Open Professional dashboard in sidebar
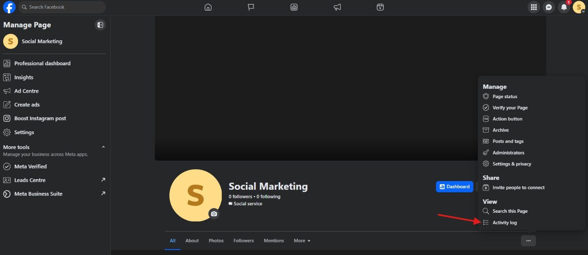The width and height of the screenshot is (588, 255). (x=42, y=63)
